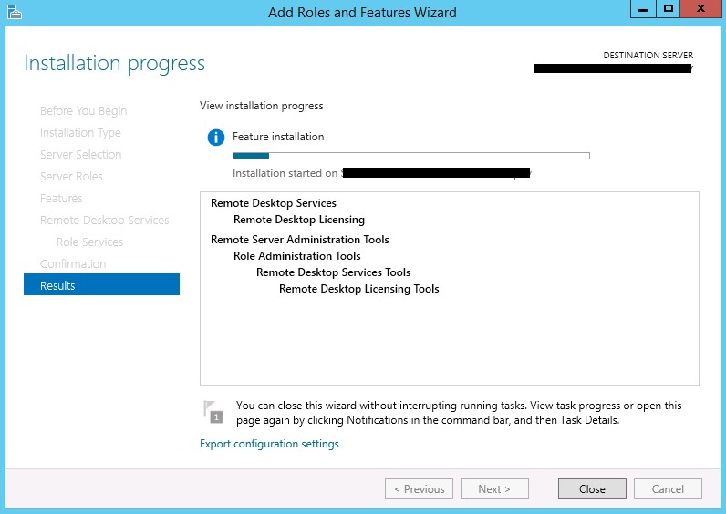Click the DESTINATION SERVER label

(x=648, y=55)
